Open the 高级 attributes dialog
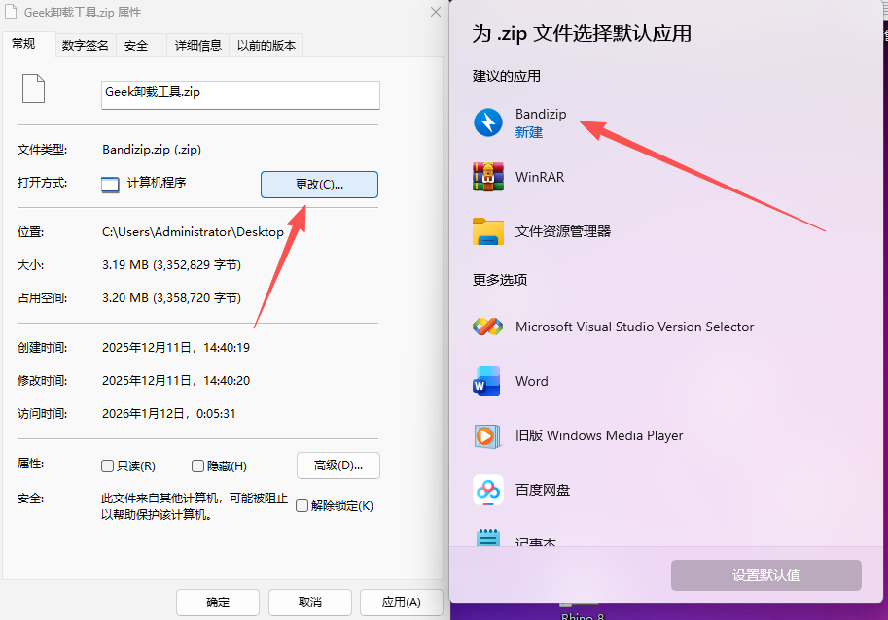 click(x=337, y=465)
